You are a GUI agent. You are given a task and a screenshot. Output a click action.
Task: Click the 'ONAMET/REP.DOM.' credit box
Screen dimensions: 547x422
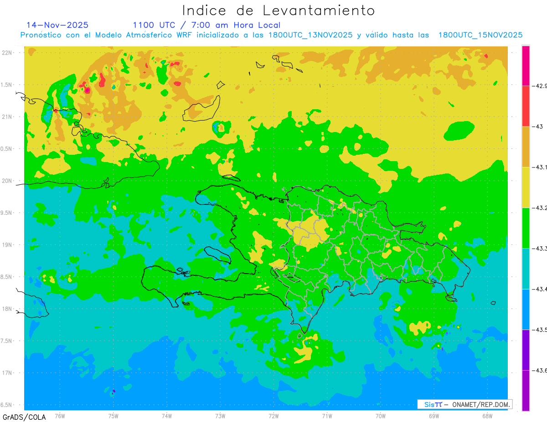pyautogui.click(x=464, y=404)
